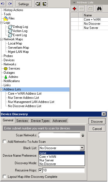Click the green Admins person icon

6,77
